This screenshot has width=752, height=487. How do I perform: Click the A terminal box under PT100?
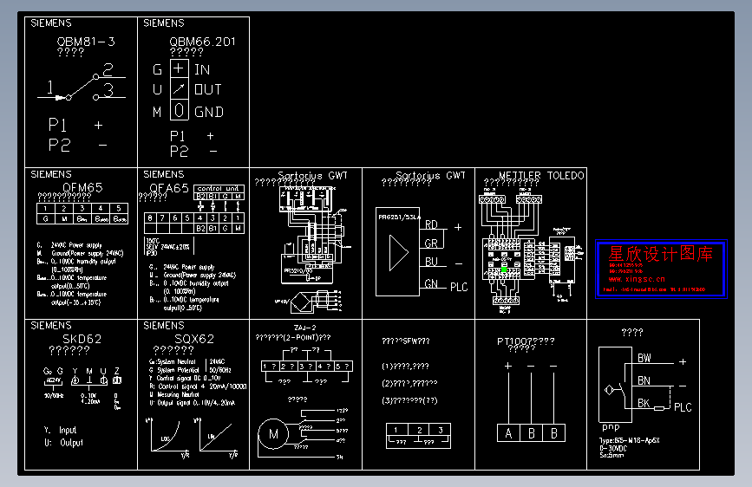tap(508, 433)
